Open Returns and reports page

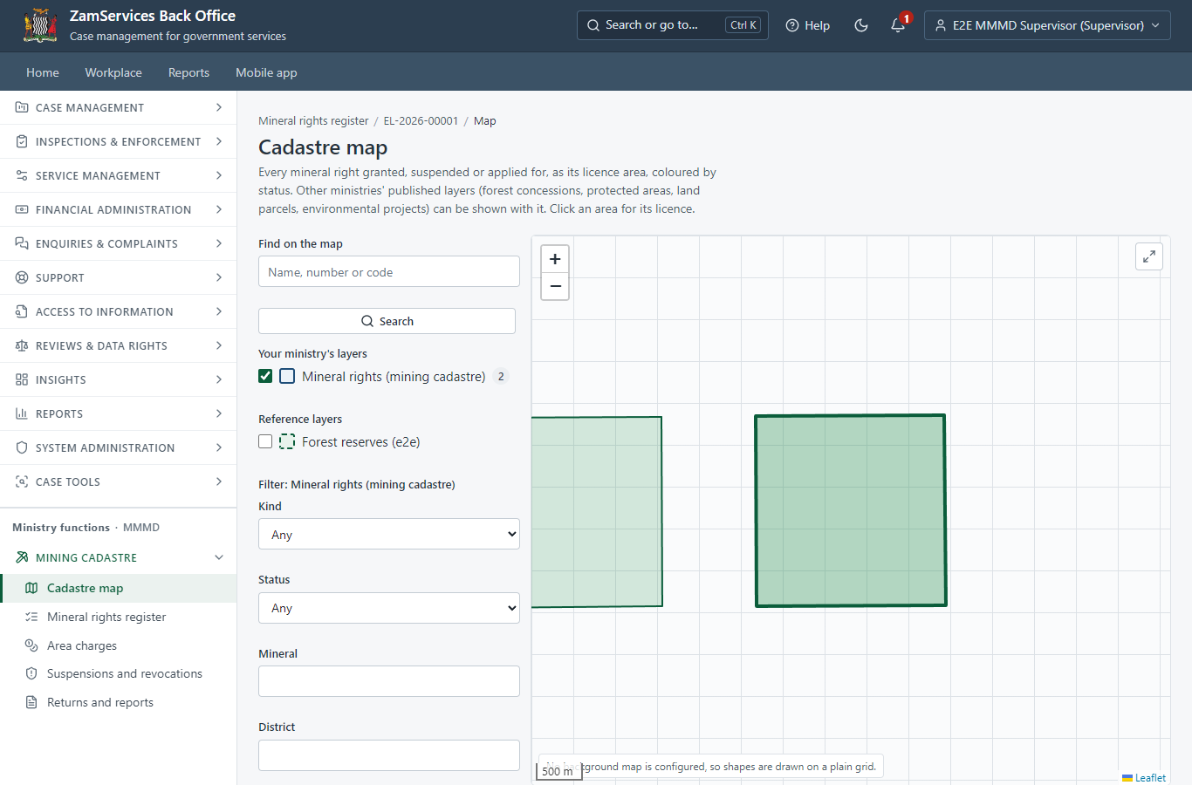(x=118, y=702)
